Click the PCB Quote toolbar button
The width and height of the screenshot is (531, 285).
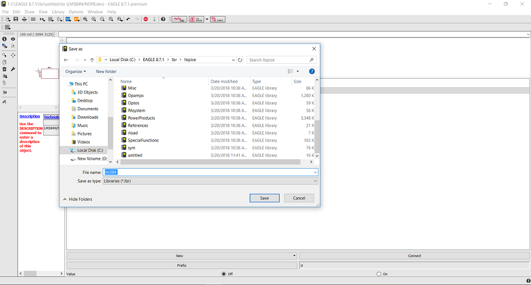click(218, 19)
